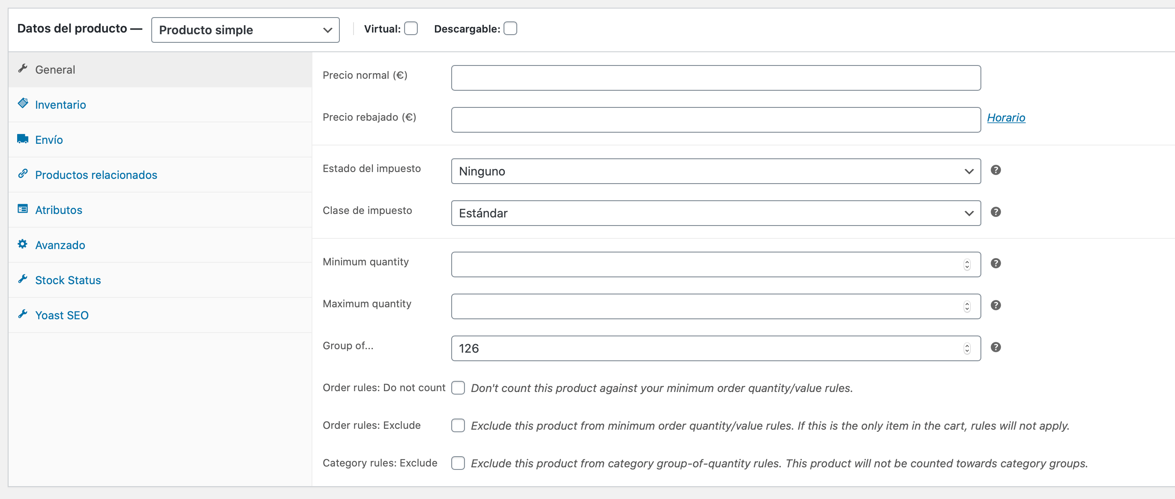Switch to the Yoast SEO tab

[160, 315]
